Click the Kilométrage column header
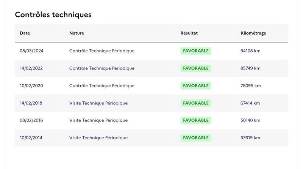Image resolution: width=303 pixels, height=169 pixels. (253, 33)
